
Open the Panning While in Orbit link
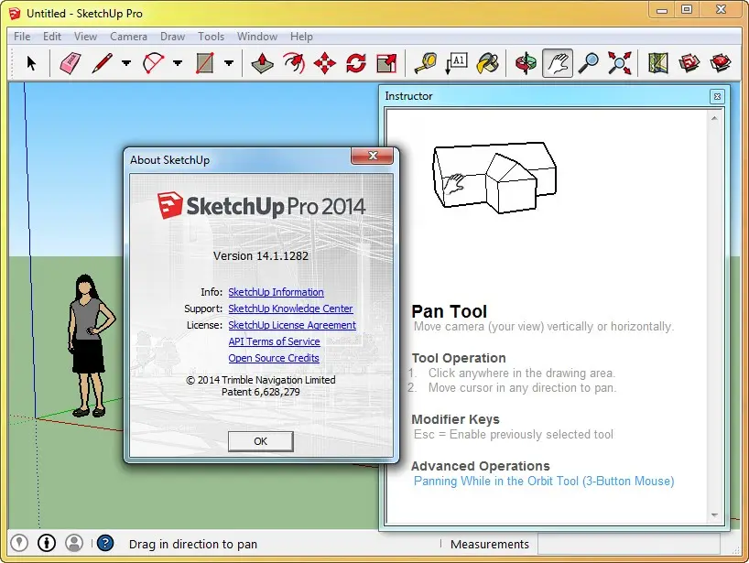tap(544, 481)
